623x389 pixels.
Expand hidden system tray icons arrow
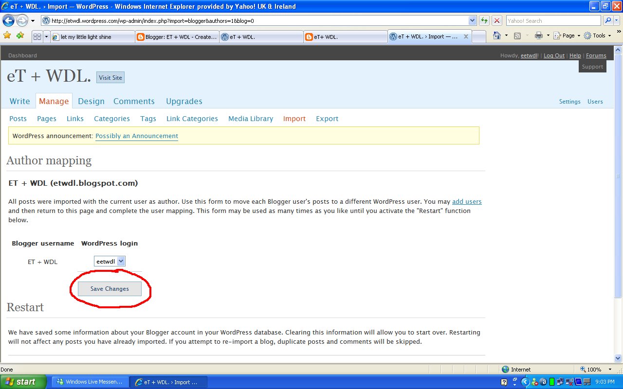(525, 382)
